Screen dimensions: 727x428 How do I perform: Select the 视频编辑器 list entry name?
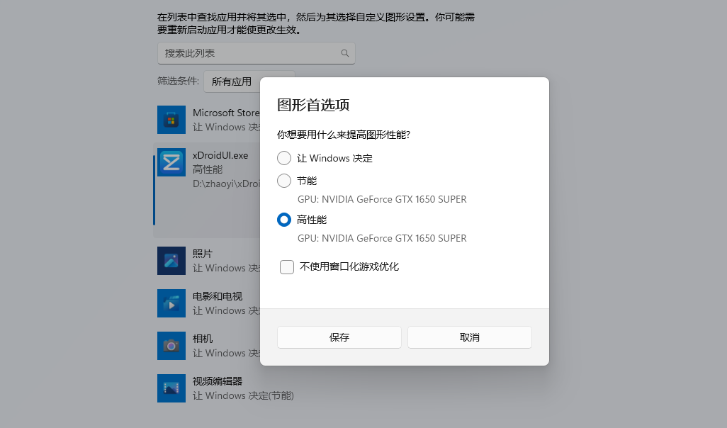(218, 381)
